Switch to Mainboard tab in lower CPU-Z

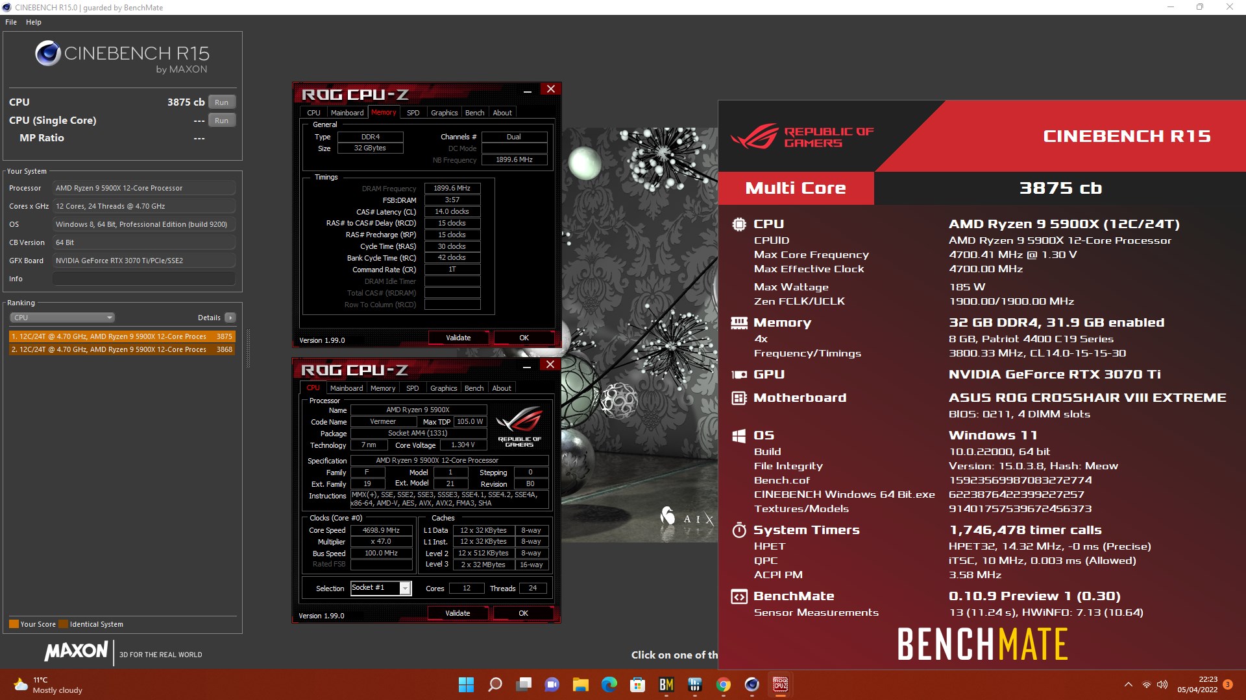click(347, 388)
